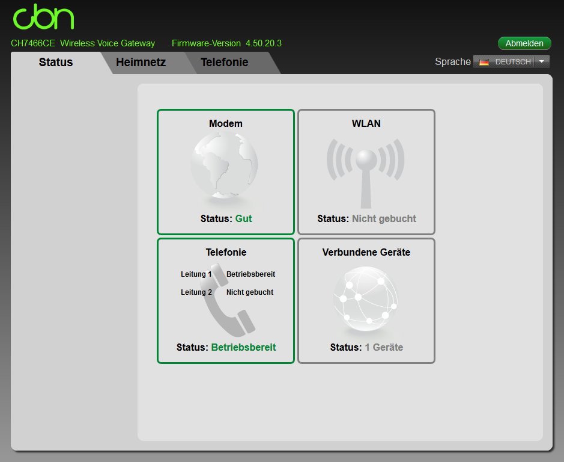Open the Sprache DEUTSCH dropdown

tap(511, 61)
